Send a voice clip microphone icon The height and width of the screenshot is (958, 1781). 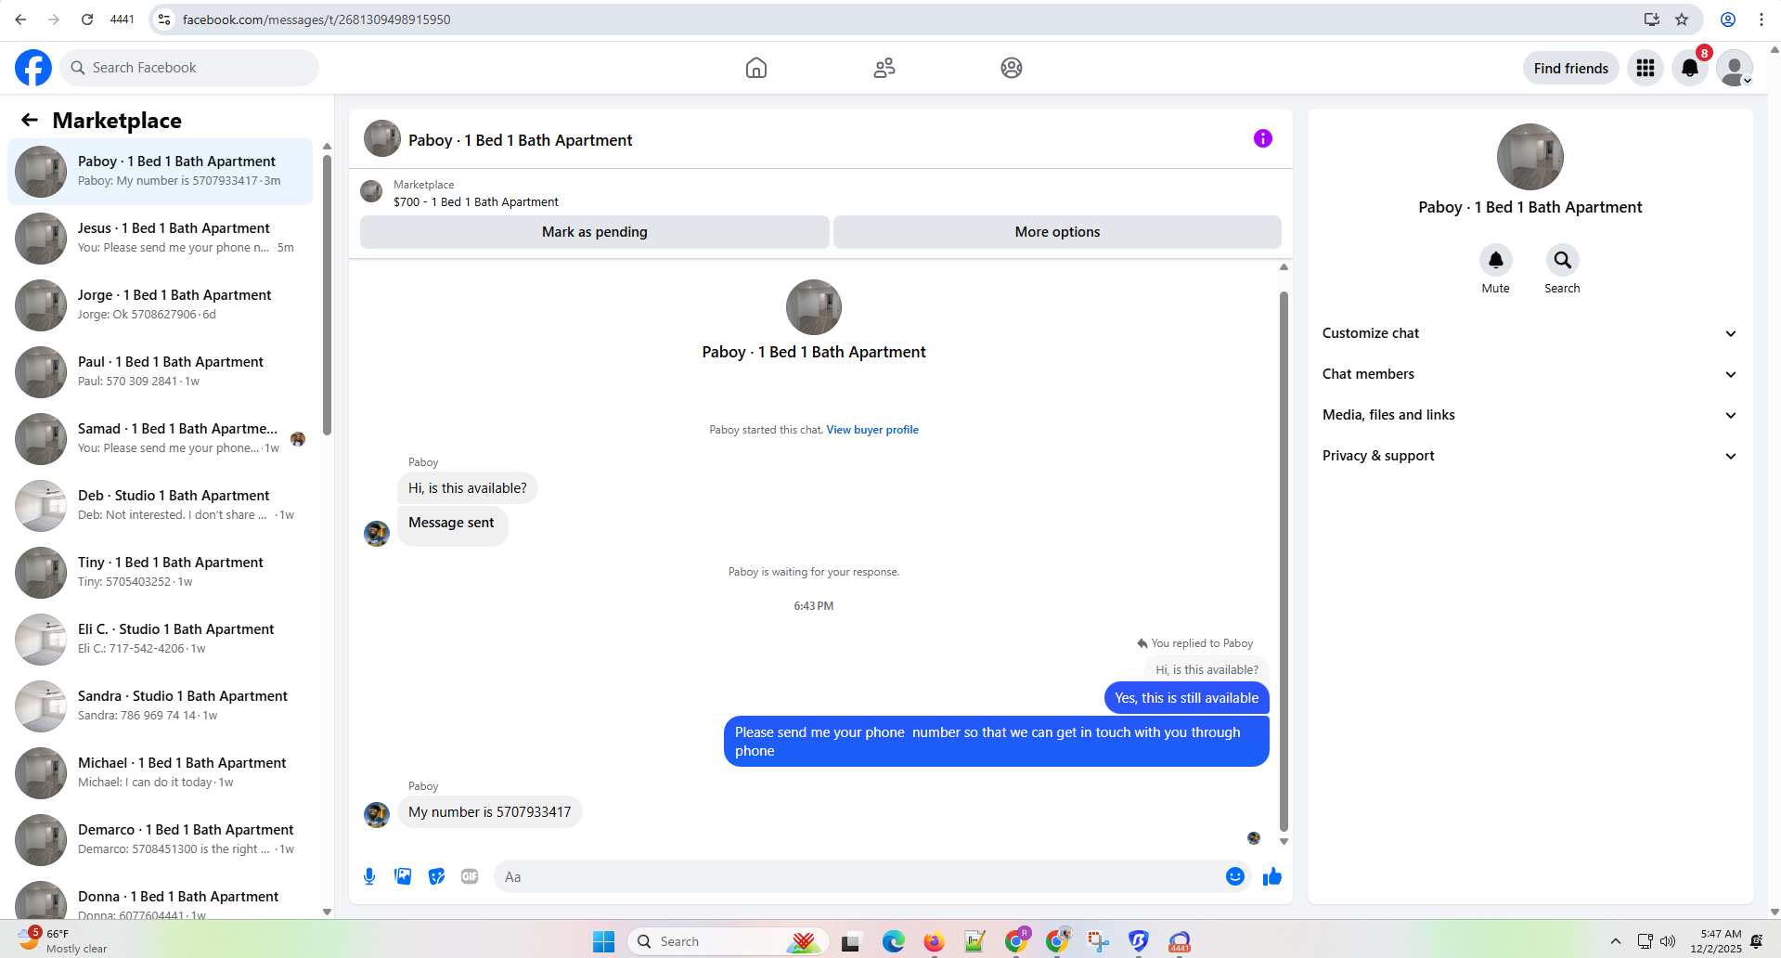(x=369, y=876)
